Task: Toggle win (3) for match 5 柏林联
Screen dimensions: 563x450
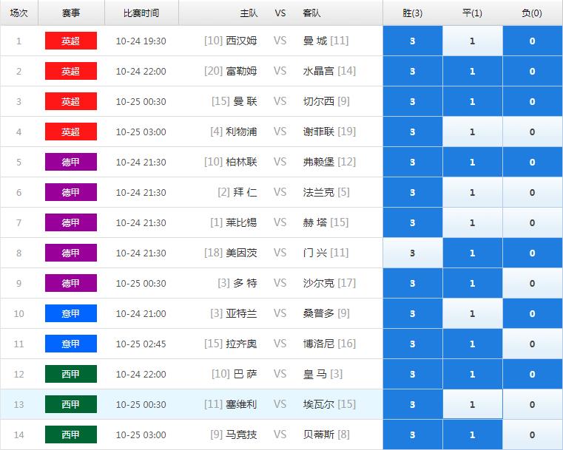Action: pyautogui.click(x=413, y=162)
